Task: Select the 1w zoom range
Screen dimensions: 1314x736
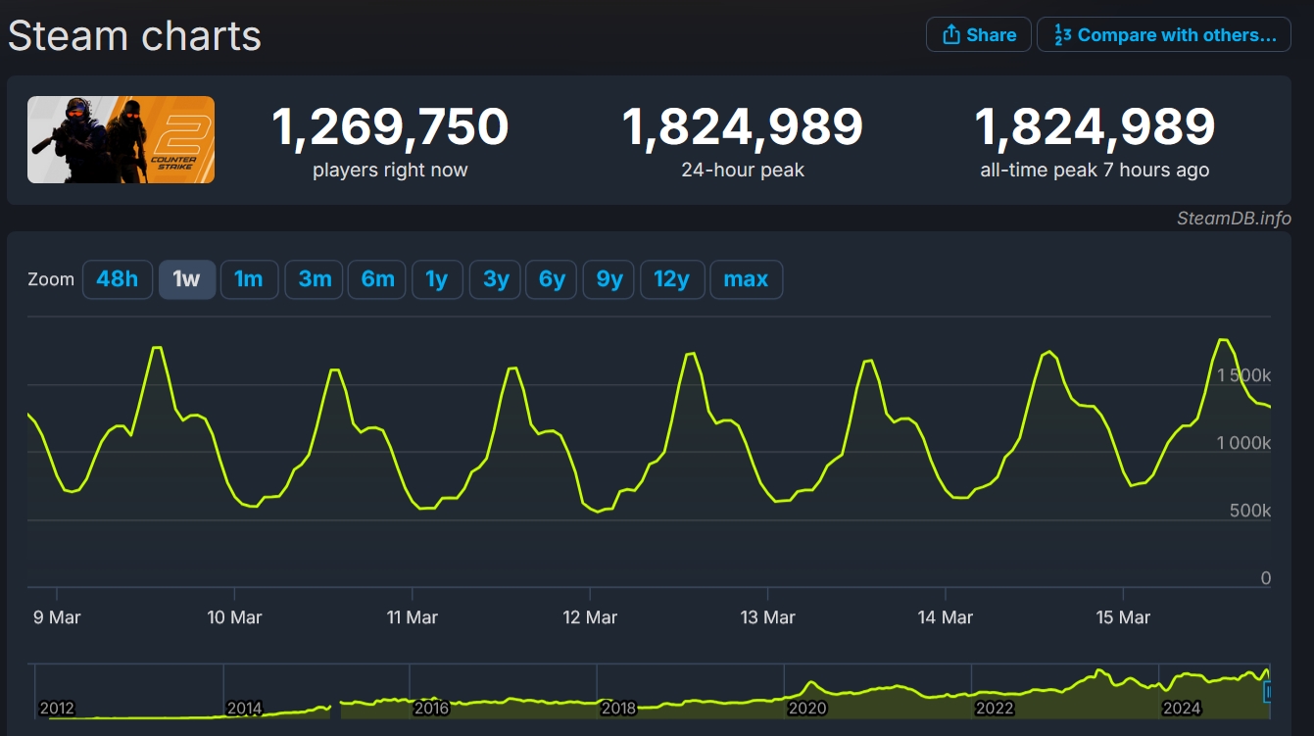Action: 187,279
